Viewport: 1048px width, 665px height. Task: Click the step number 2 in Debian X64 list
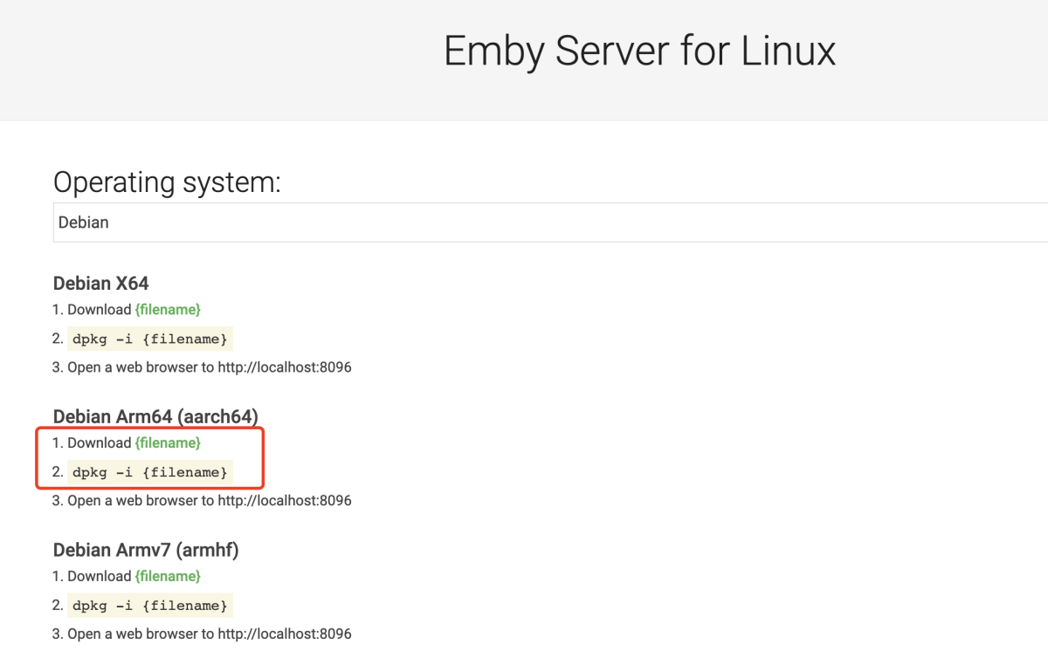coord(57,339)
